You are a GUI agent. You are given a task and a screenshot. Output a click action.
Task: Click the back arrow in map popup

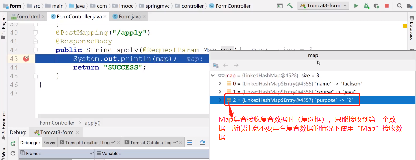coord(226,65)
